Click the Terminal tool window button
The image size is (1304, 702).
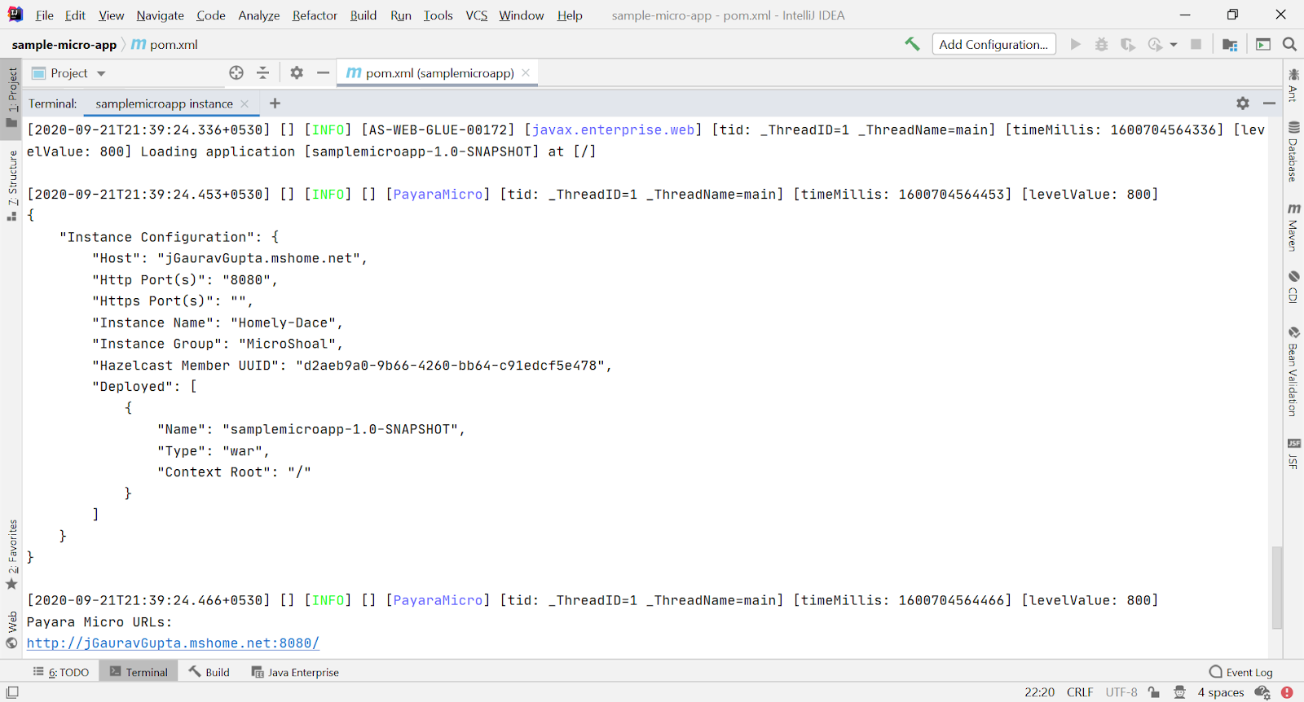click(139, 672)
